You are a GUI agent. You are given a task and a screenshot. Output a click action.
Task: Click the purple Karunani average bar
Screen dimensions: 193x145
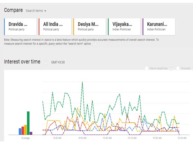(31, 133)
